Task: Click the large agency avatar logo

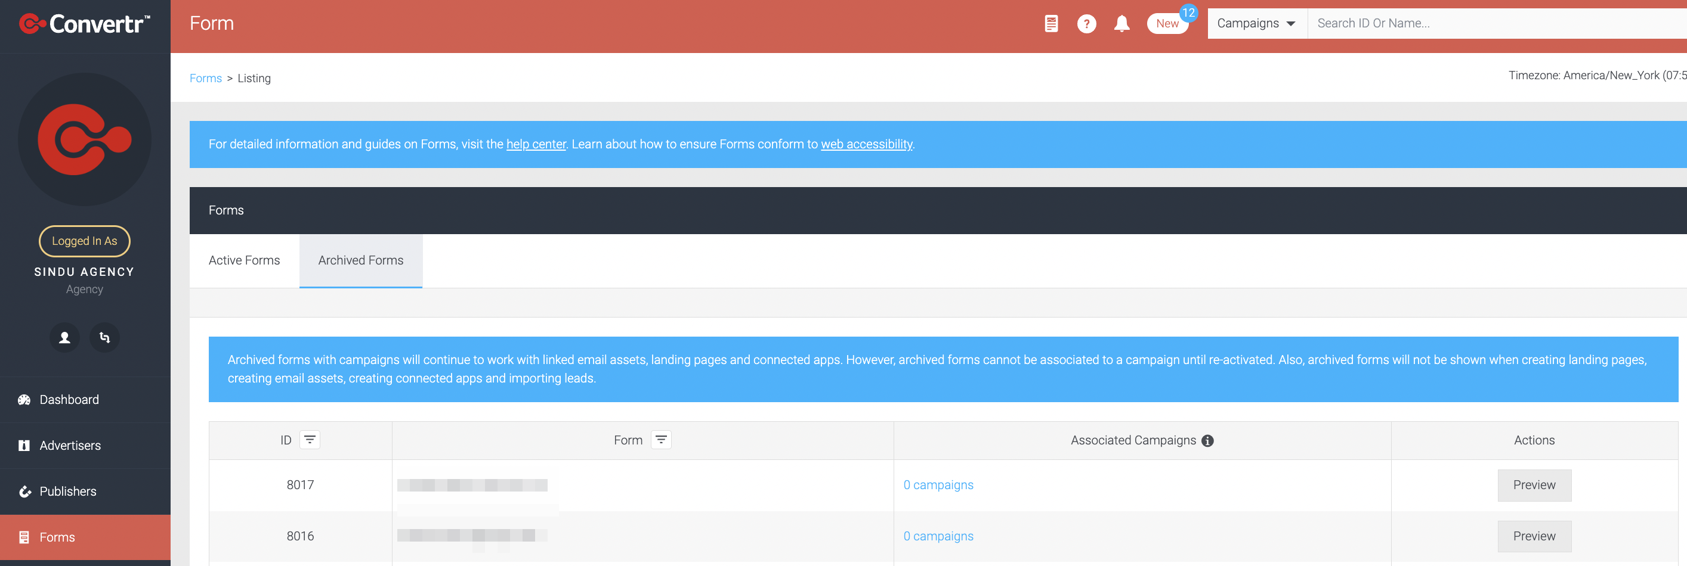Action: [x=85, y=139]
